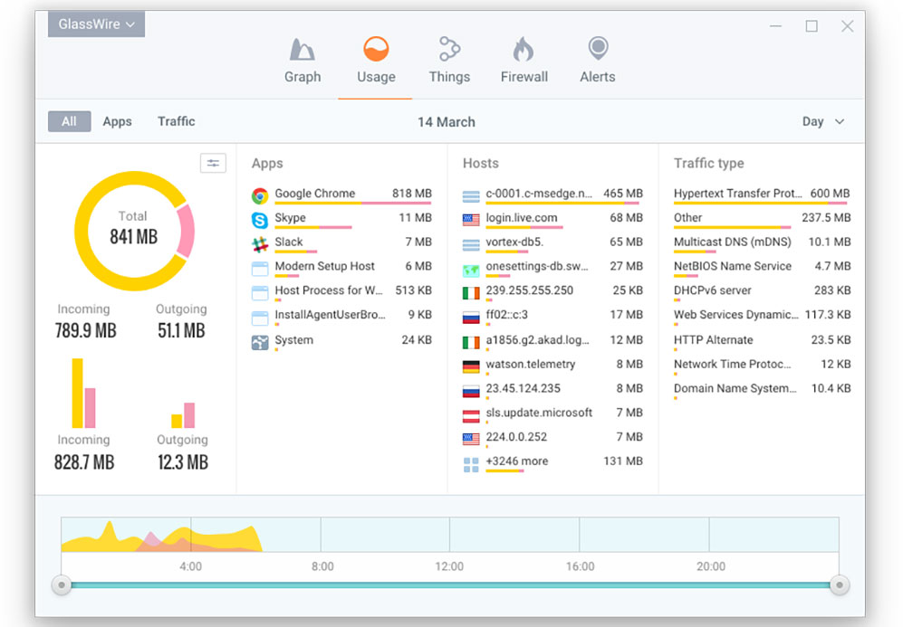Click the traffic timeline graph near 4:00

(x=190, y=535)
